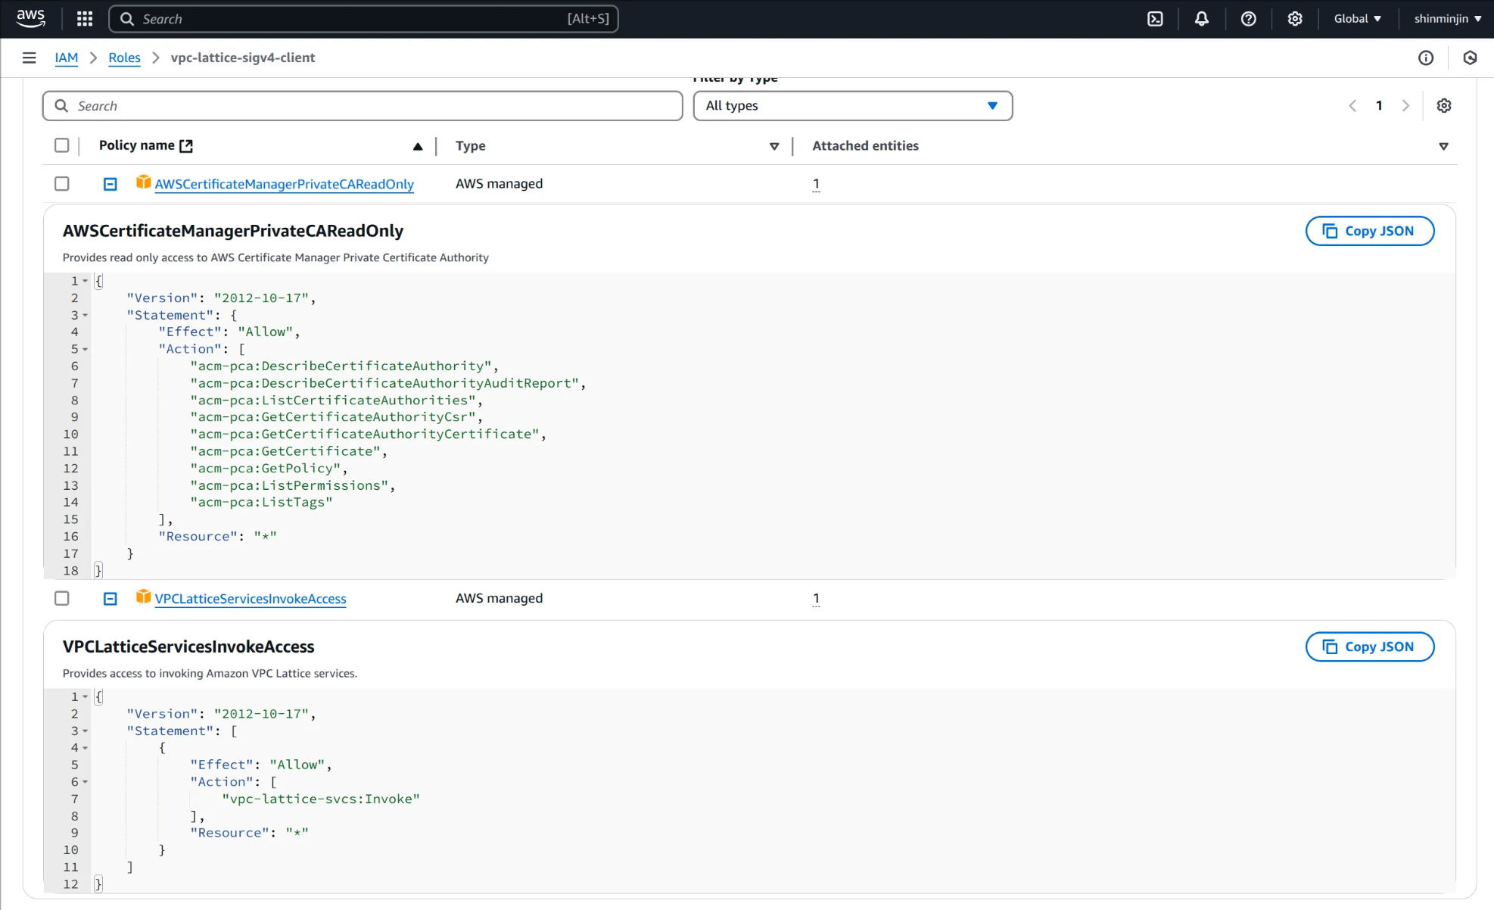The height and width of the screenshot is (910, 1494).
Task: Click the magnifier icon in top search bar
Action: pyautogui.click(x=127, y=19)
